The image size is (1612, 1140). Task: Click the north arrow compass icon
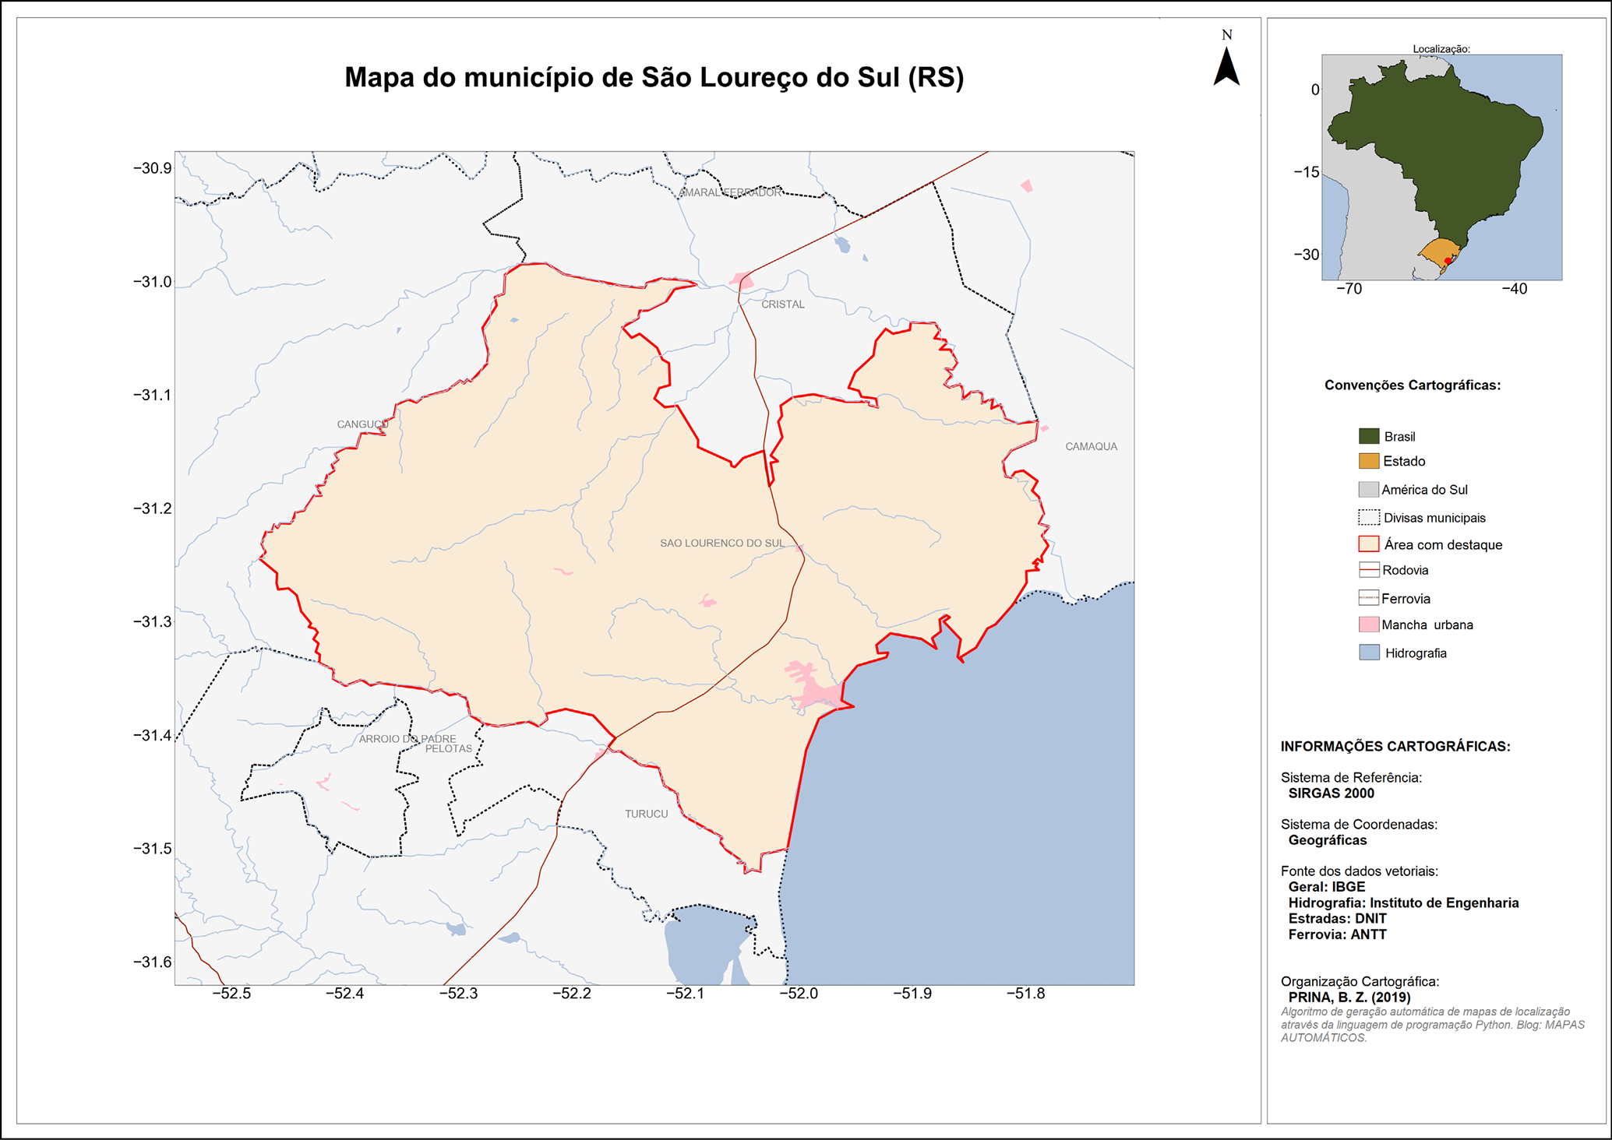tap(1226, 66)
